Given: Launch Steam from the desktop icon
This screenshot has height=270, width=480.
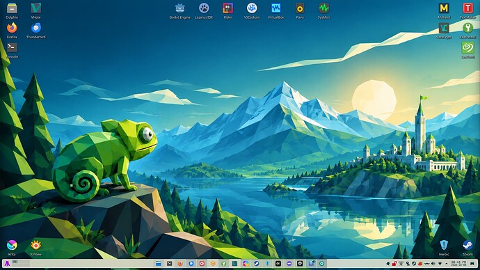Looking at the screenshot, I should click(x=467, y=247).
